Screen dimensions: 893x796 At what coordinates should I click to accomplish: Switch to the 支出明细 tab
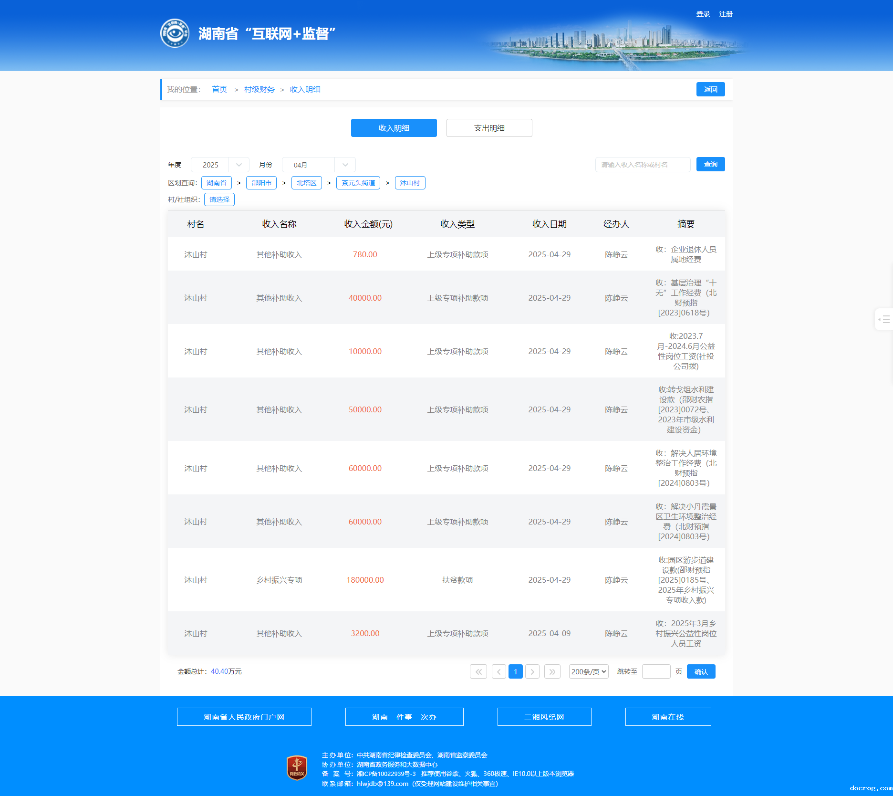point(489,128)
